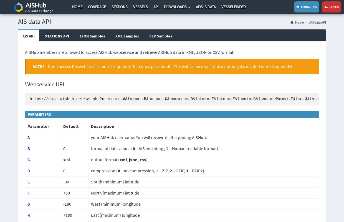The height and width of the screenshot is (222, 344).
Task: Open the VESSELFINDER nav link
Action: point(234,7)
